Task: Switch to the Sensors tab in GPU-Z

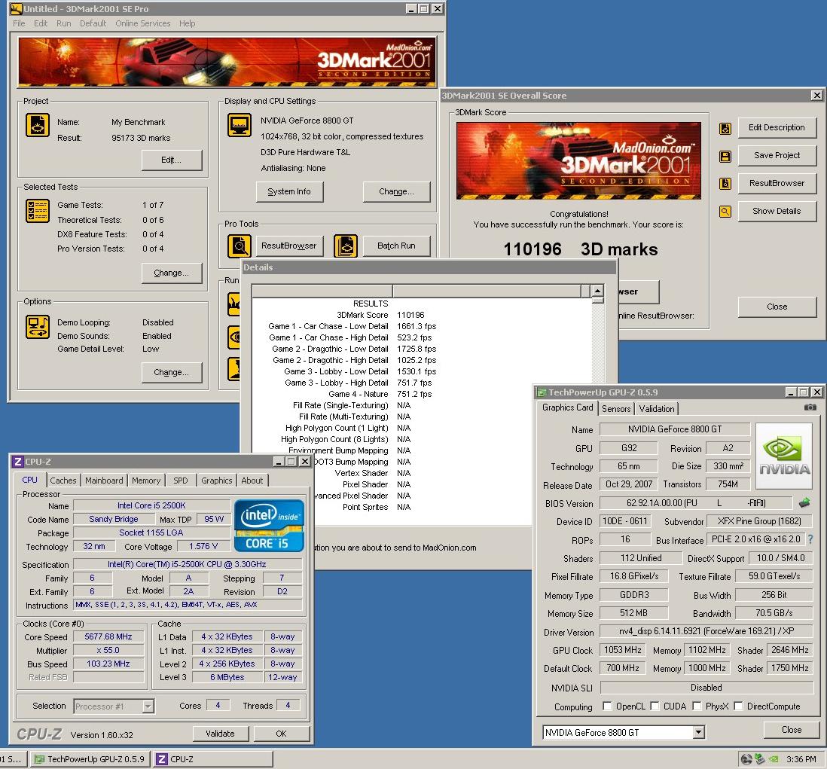Action: (616, 409)
